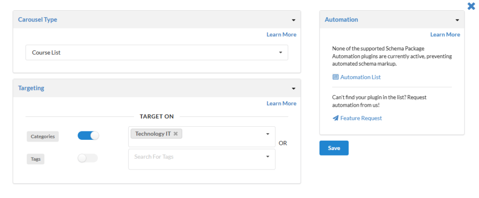479x198 pixels.
Task: Click the Save button
Action: (x=334, y=148)
